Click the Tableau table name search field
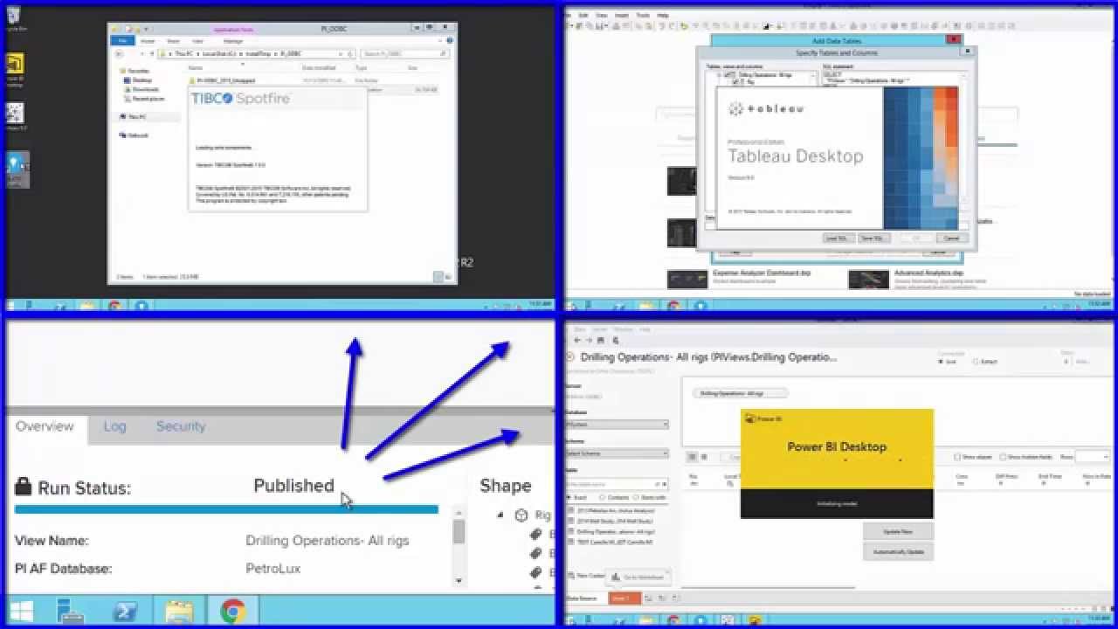Image resolution: width=1118 pixels, height=629 pixels. click(617, 483)
